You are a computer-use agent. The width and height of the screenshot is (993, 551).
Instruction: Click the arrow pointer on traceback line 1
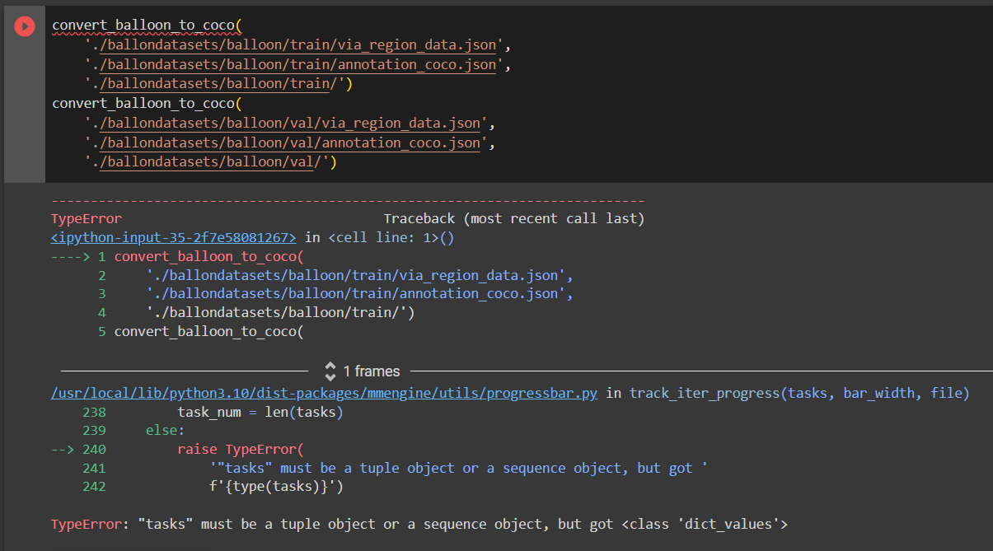[x=71, y=255]
